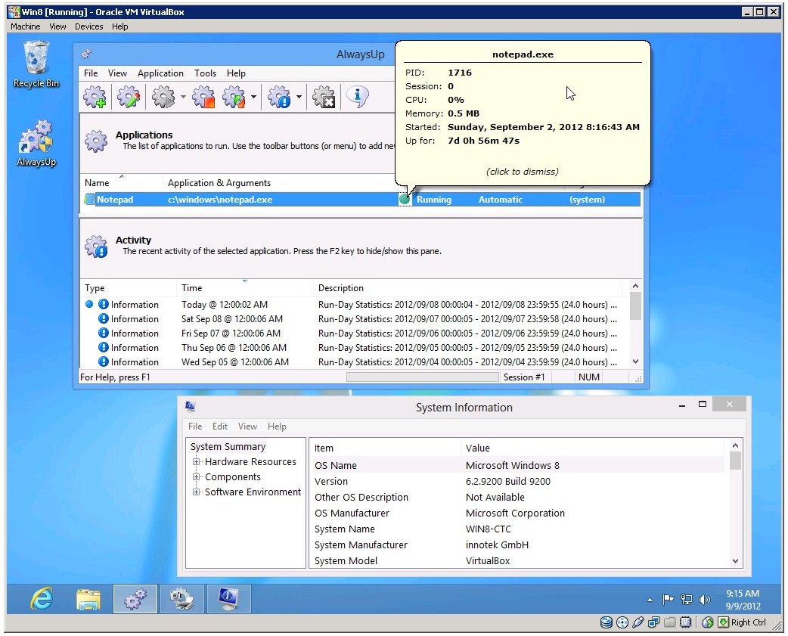The height and width of the screenshot is (636, 788).
Task: Select the System Name row WIN8-CTC
Action: pos(517,529)
